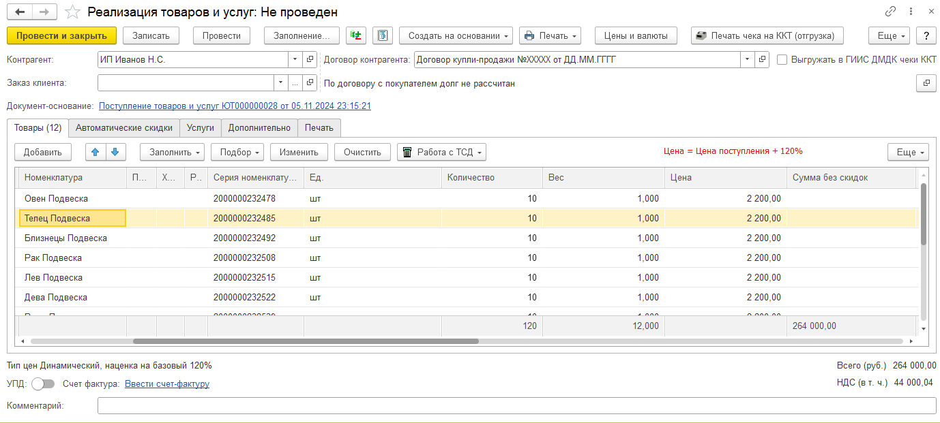Screen dimensions: 940x423
Task: Click Ввести счет-фактуру link
Action: pyautogui.click(x=167, y=384)
